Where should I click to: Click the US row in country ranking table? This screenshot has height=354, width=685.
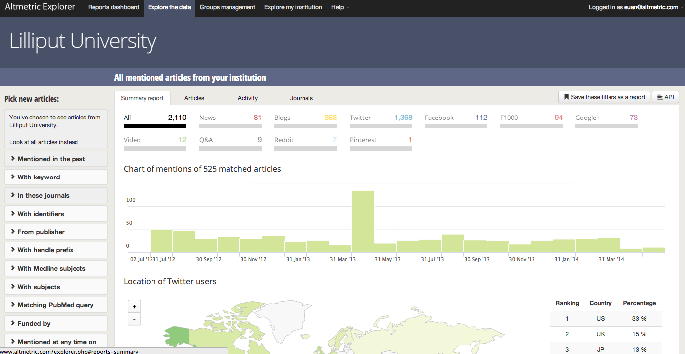[606, 319]
